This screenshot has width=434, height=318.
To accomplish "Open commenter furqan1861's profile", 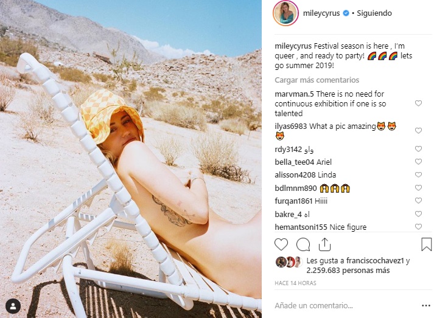I will (293, 201).
